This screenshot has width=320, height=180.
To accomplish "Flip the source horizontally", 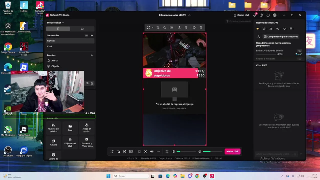I will pos(171,27).
